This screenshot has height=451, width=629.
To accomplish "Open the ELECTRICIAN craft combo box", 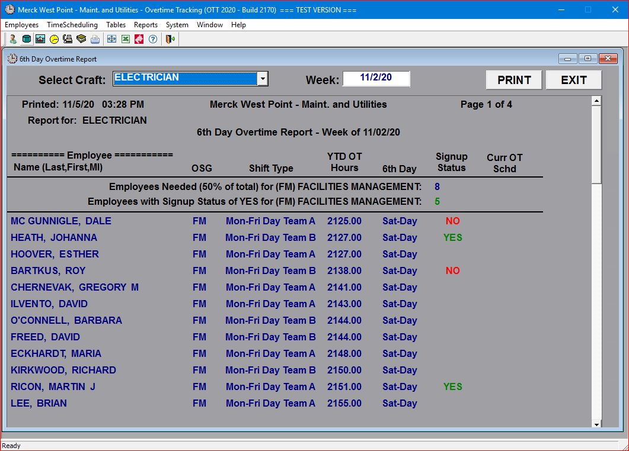I will coord(184,79).
